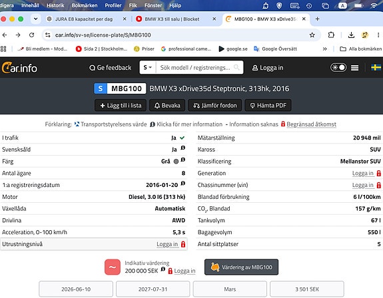The height and width of the screenshot is (298, 383).
Task: Open the country selector S dropdown
Action: click(147, 67)
